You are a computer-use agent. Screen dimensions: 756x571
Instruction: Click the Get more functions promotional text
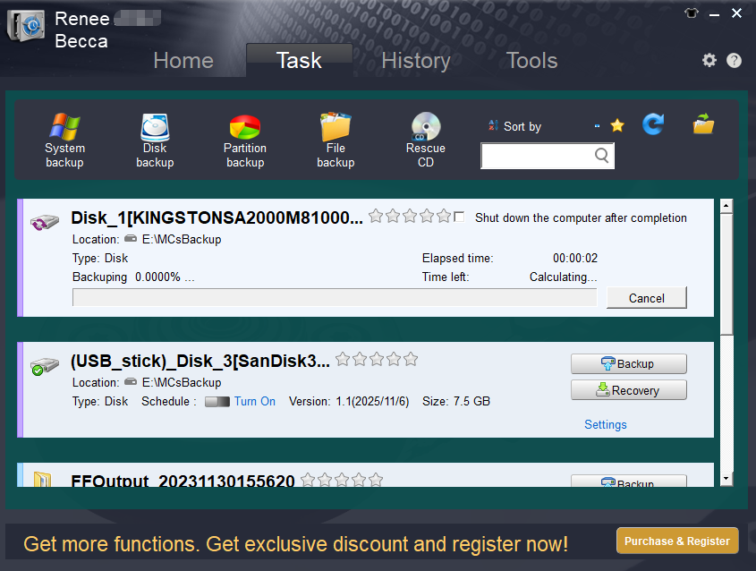click(x=295, y=544)
